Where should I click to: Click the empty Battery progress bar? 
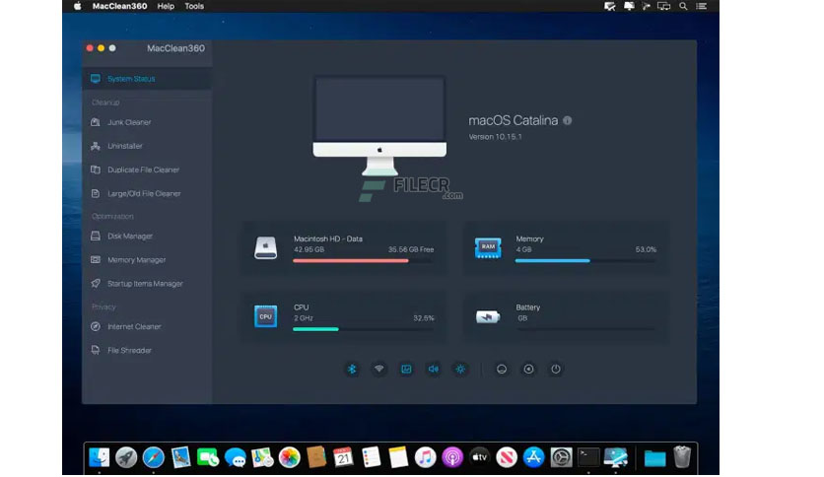(x=585, y=329)
